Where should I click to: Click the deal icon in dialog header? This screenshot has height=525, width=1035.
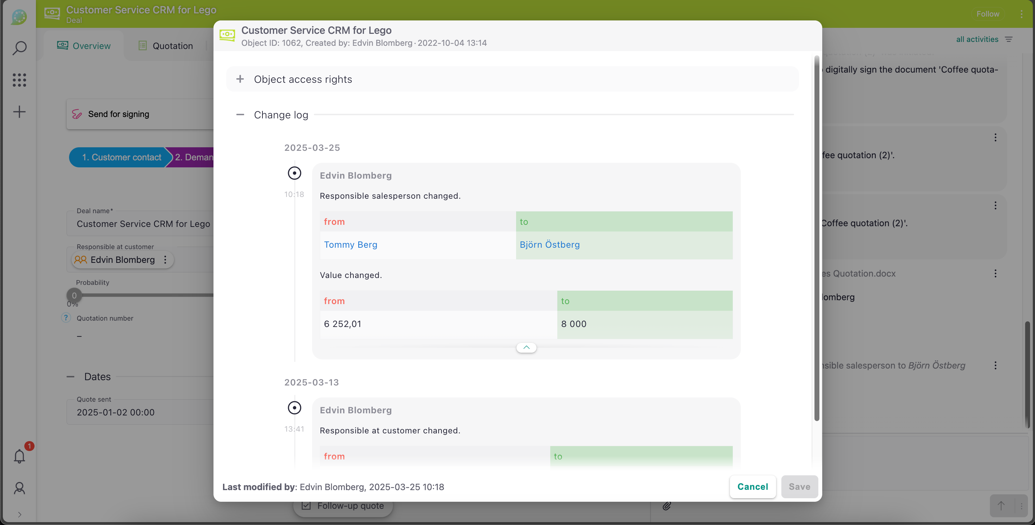[x=228, y=35]
